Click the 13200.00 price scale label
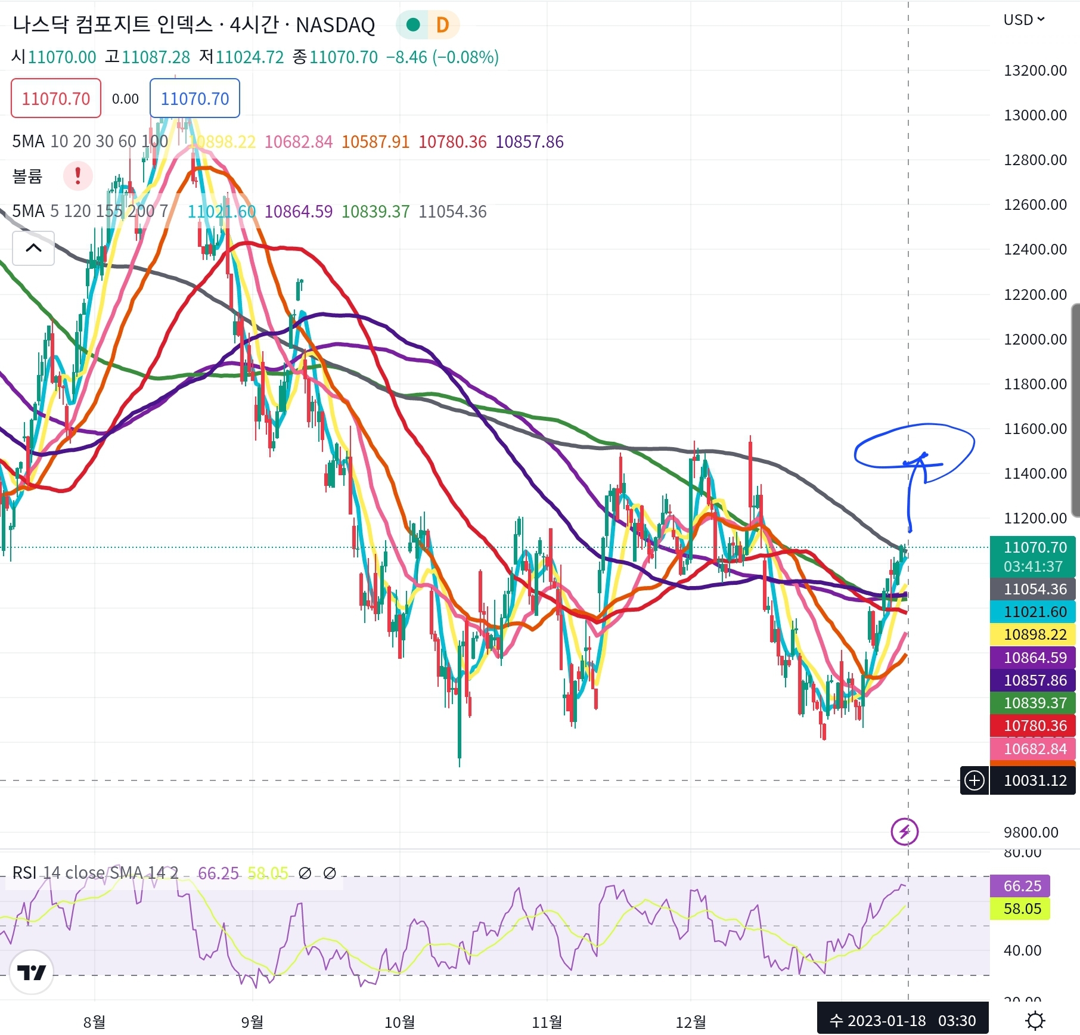Viewport: 1080px width, 1035px height. [x=1035, y=70]
